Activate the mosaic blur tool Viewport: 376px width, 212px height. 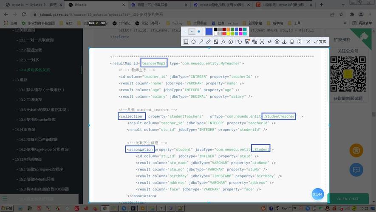point(216,42)
